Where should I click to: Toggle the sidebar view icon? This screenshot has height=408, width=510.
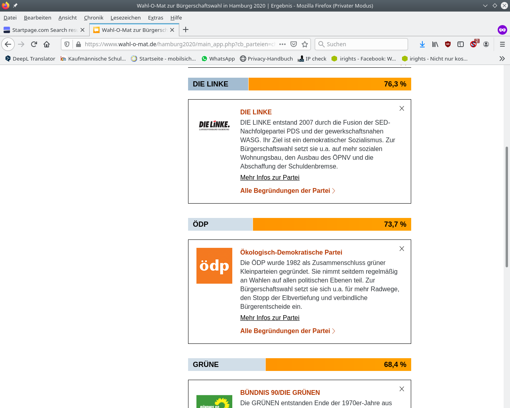461,44
